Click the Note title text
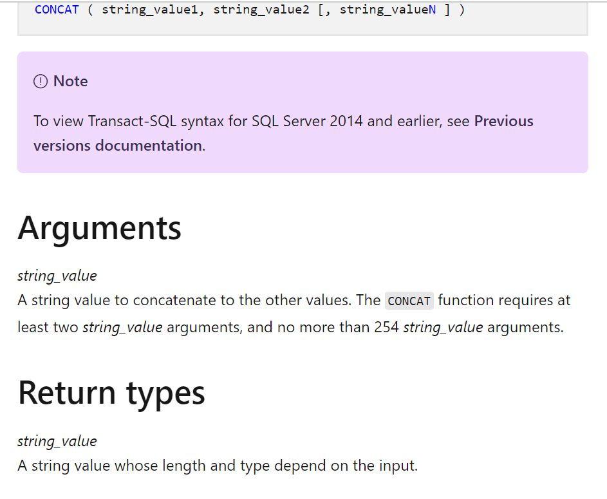607x499 pixels. pos(70,81)
